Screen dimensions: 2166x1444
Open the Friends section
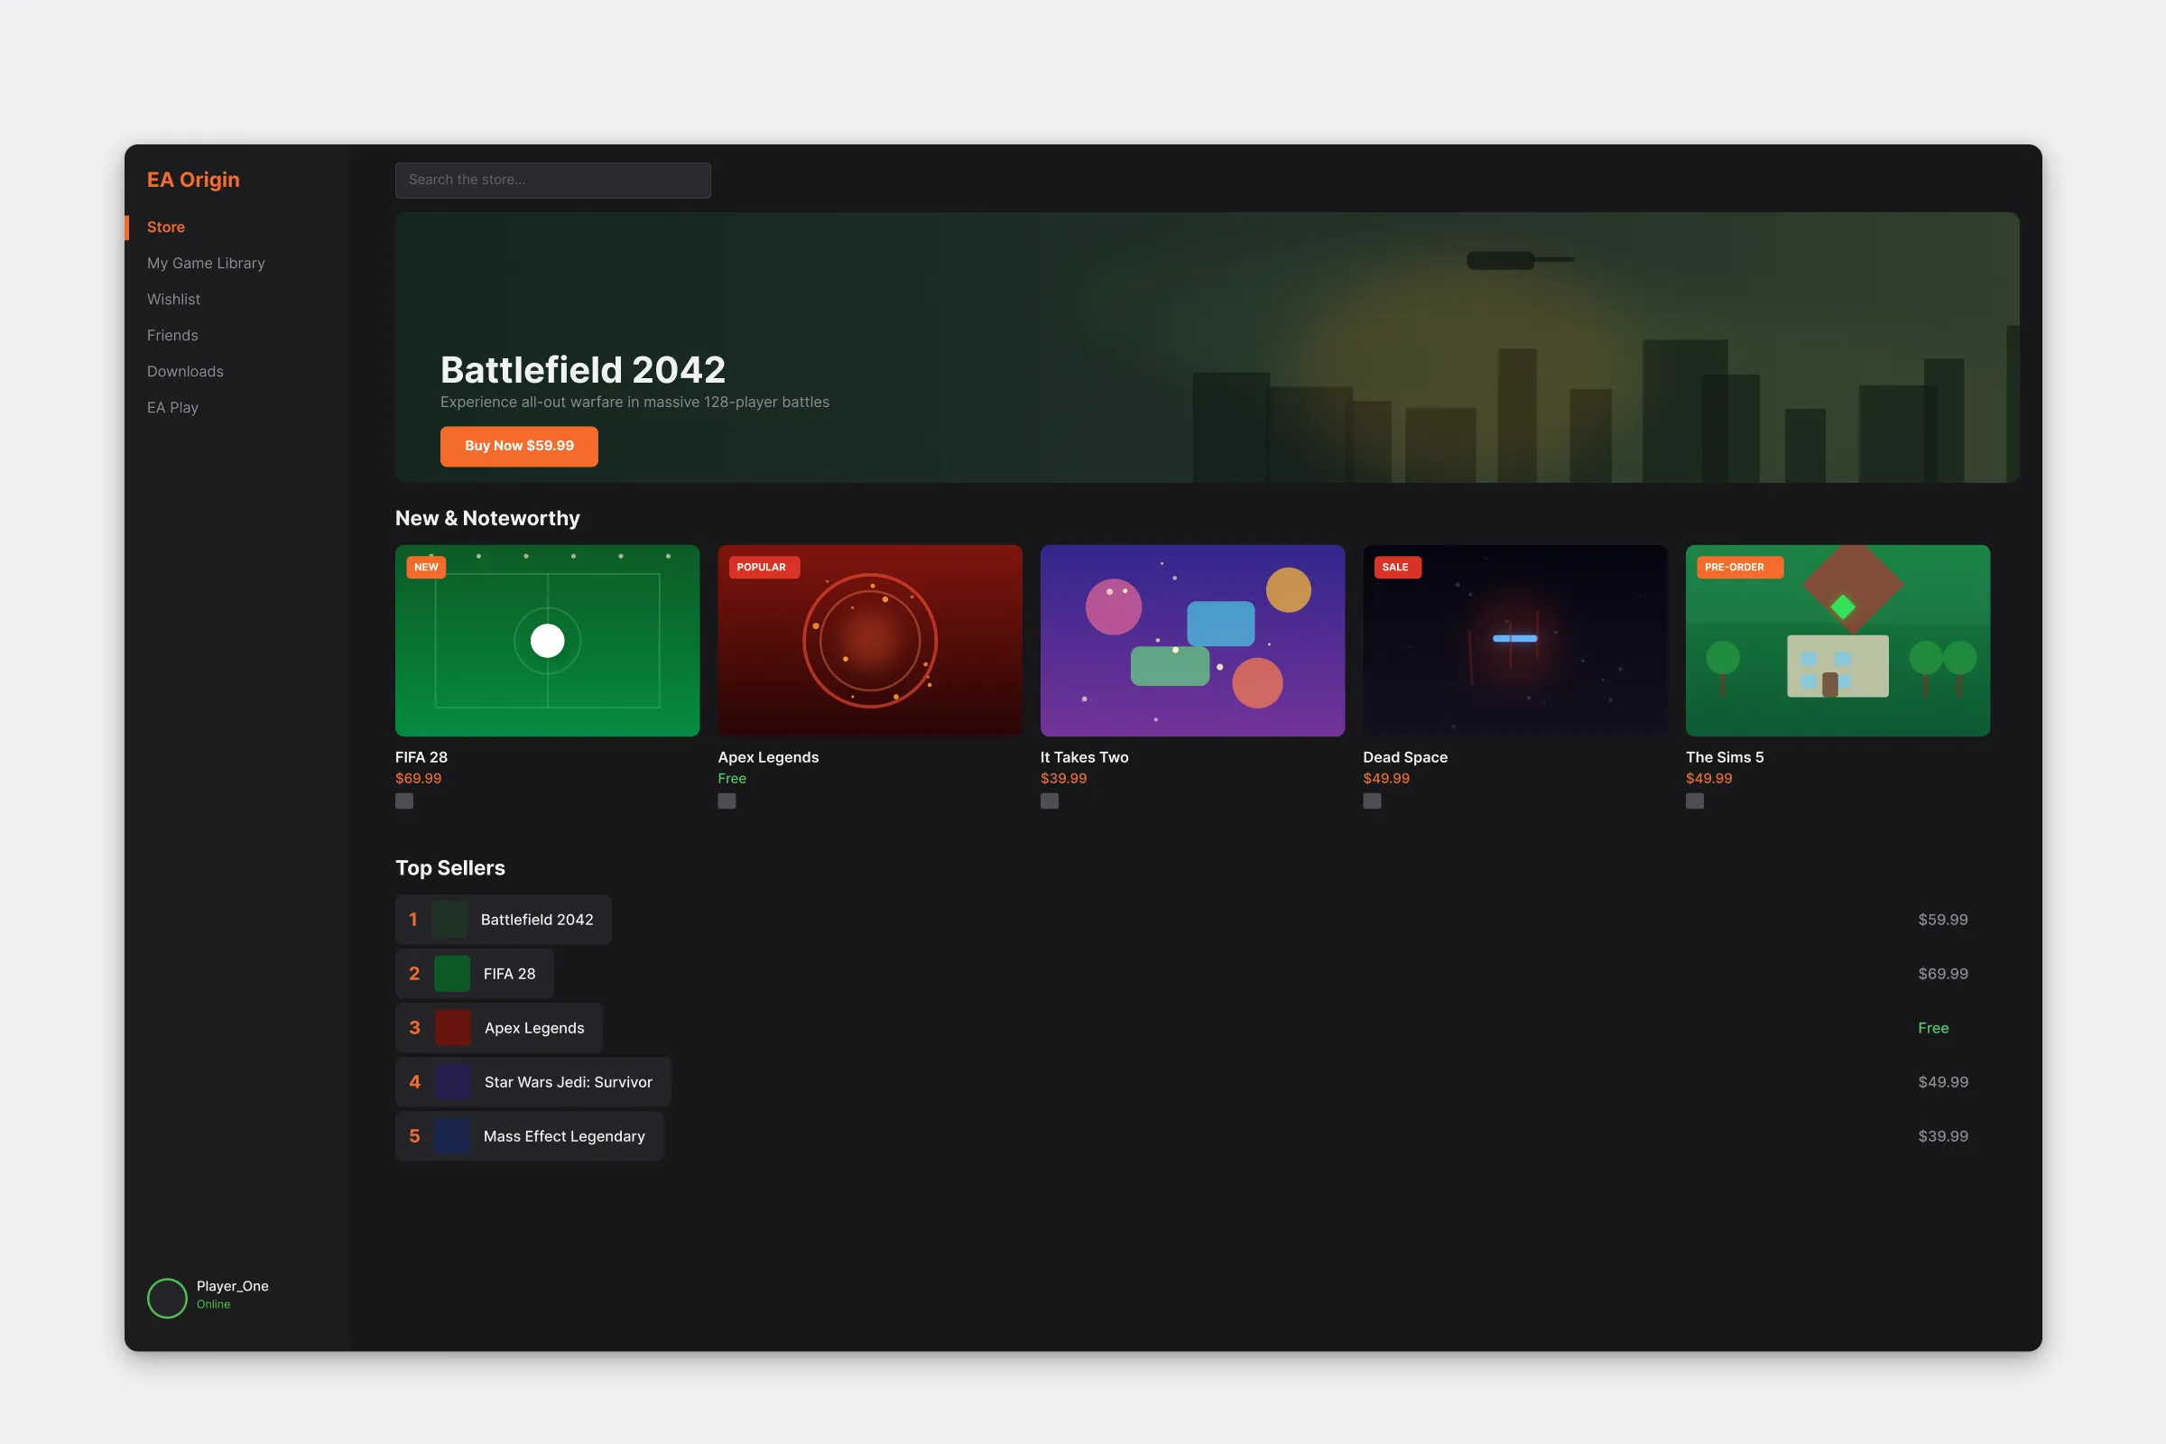tap(172, 335)
